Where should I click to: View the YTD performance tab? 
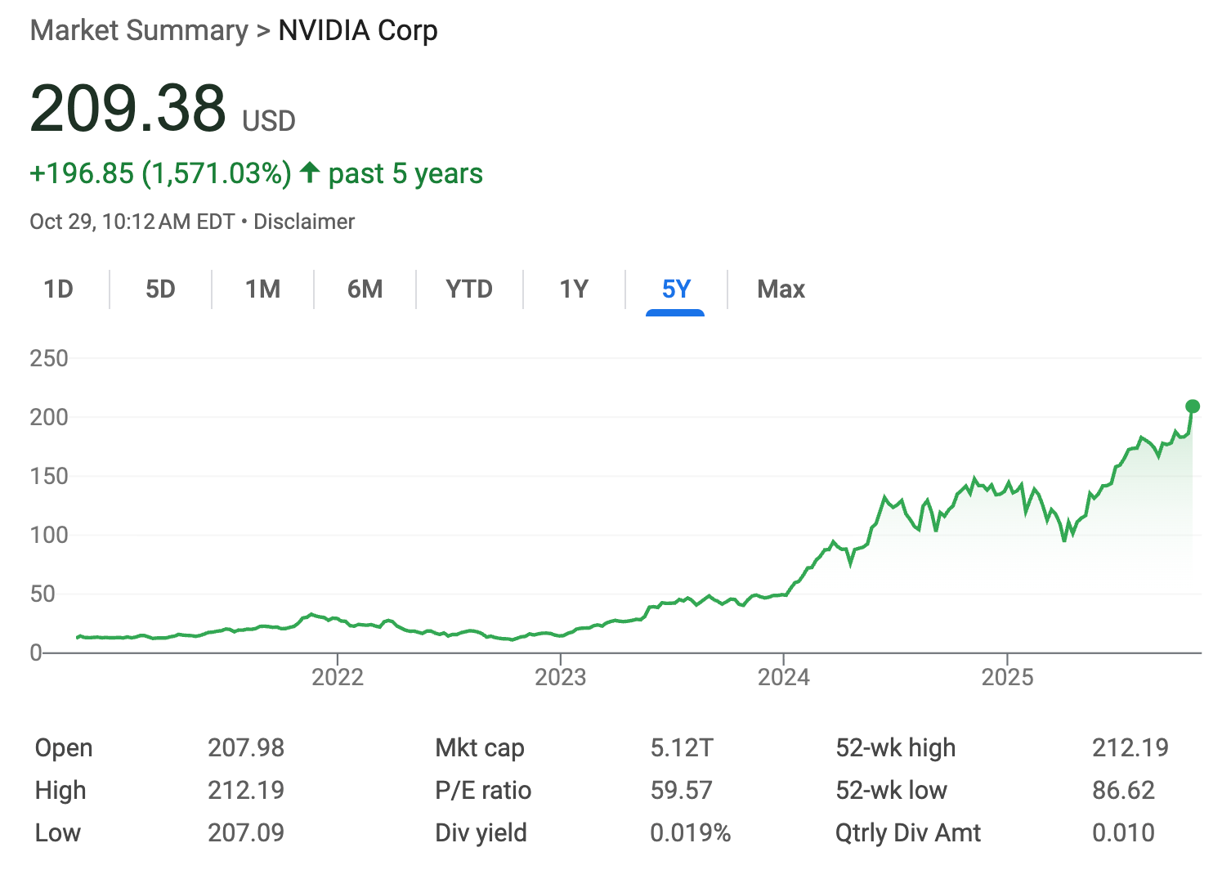[x=469, y=289]
